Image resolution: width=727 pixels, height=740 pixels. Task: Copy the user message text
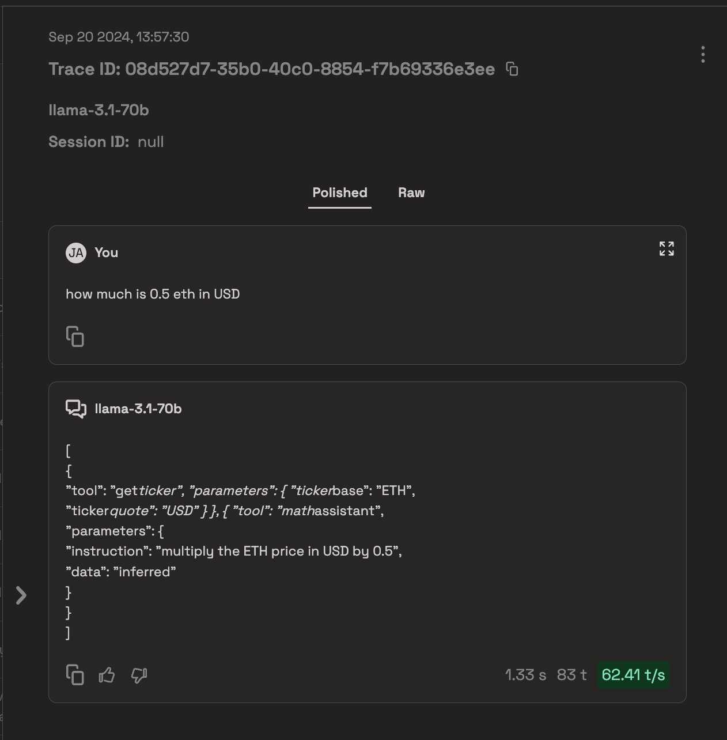click(x=75, y=337)
